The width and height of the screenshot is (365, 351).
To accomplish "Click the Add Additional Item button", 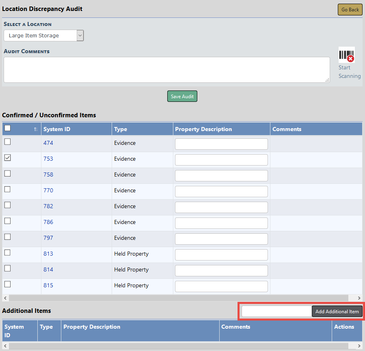I will [x=337, y=312].
